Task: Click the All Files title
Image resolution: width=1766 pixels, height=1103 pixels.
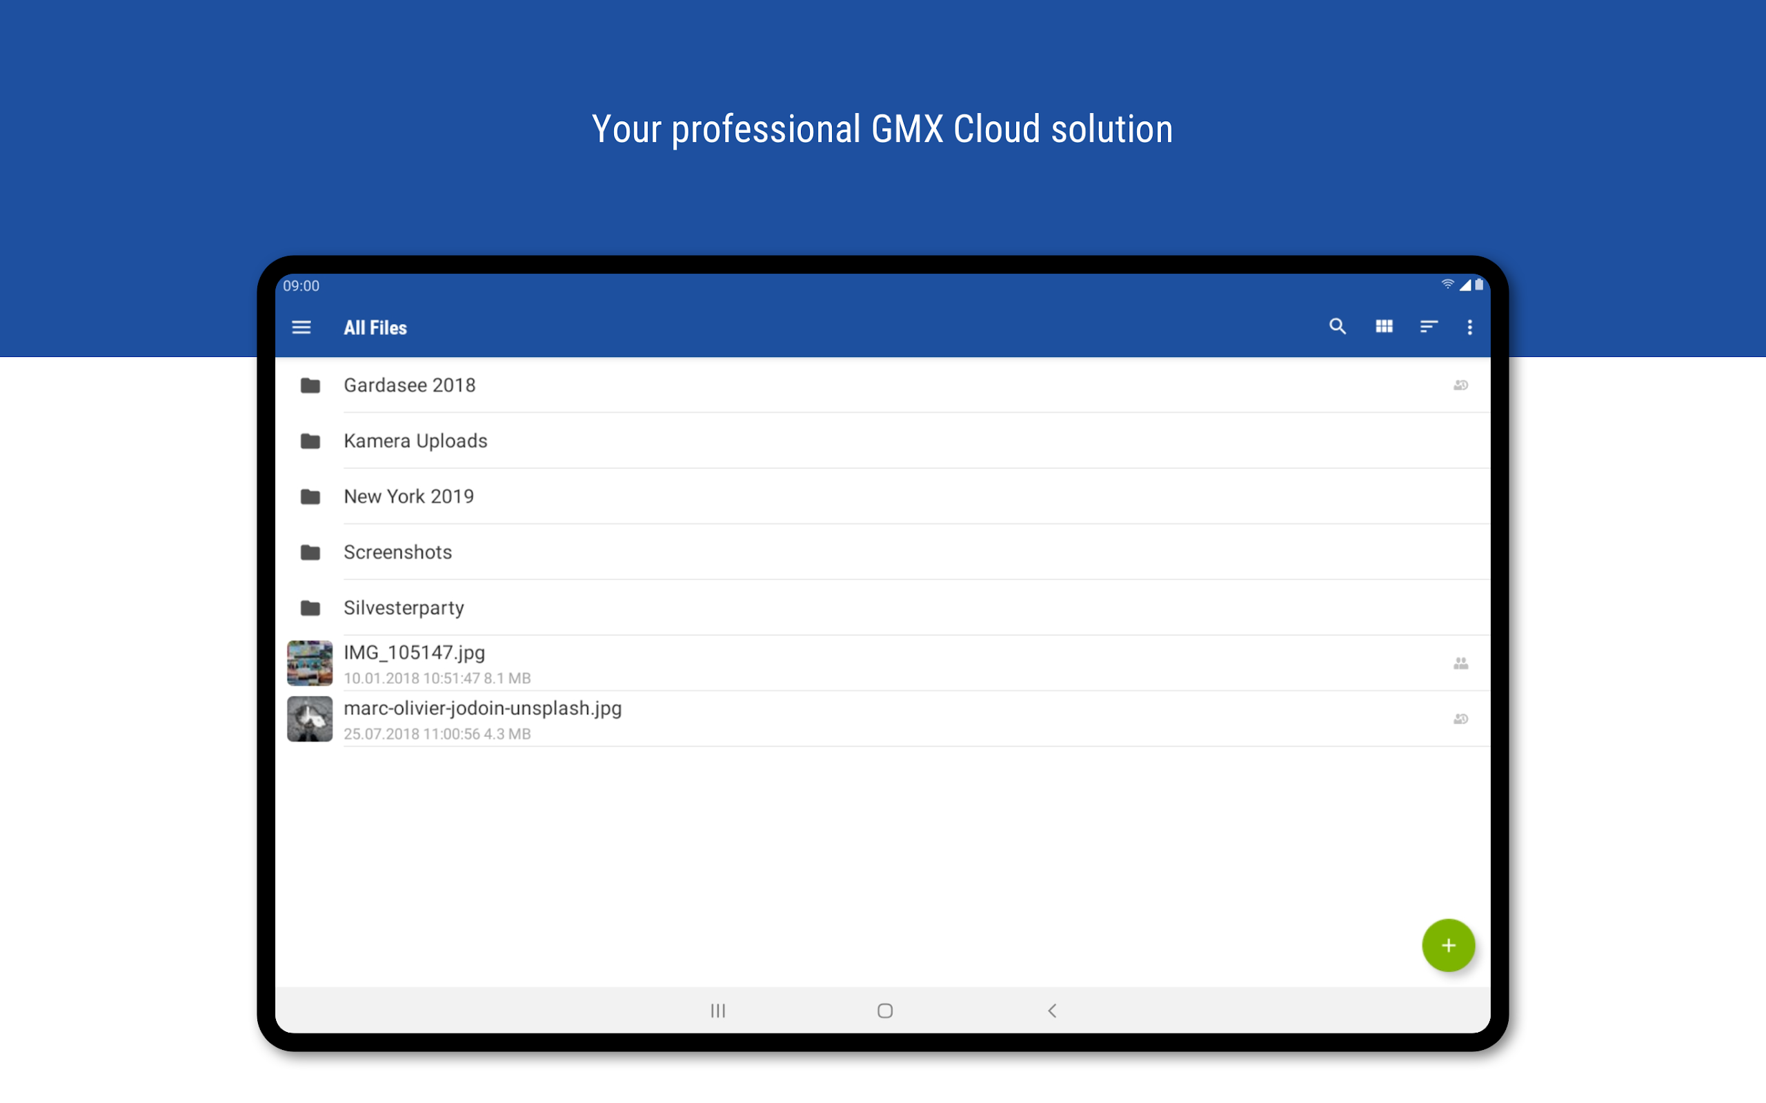Action: (x=375, y=328)
